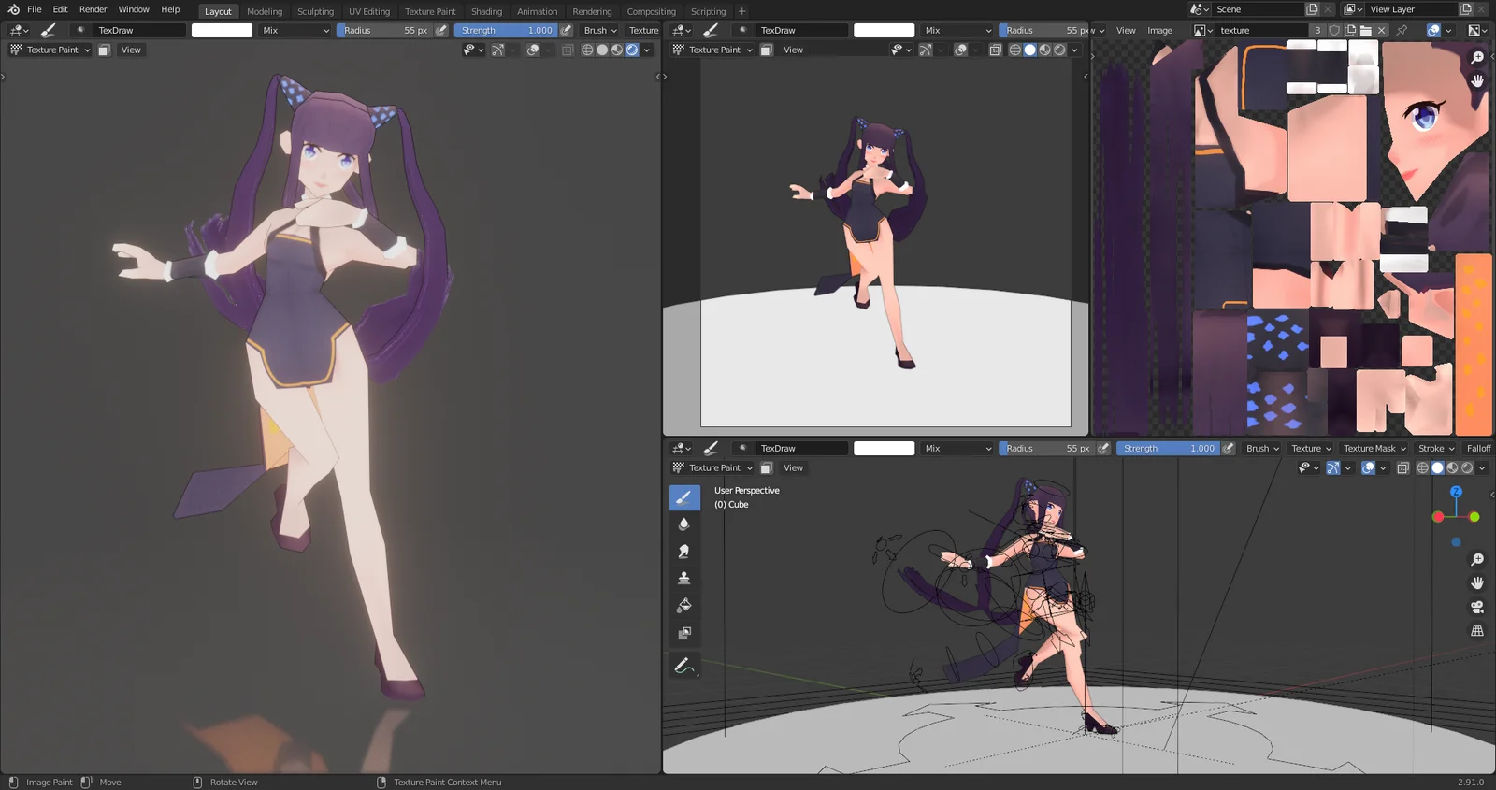
Task: Click the fake user shield for texture image
Action: click(x=1334, y=30)
